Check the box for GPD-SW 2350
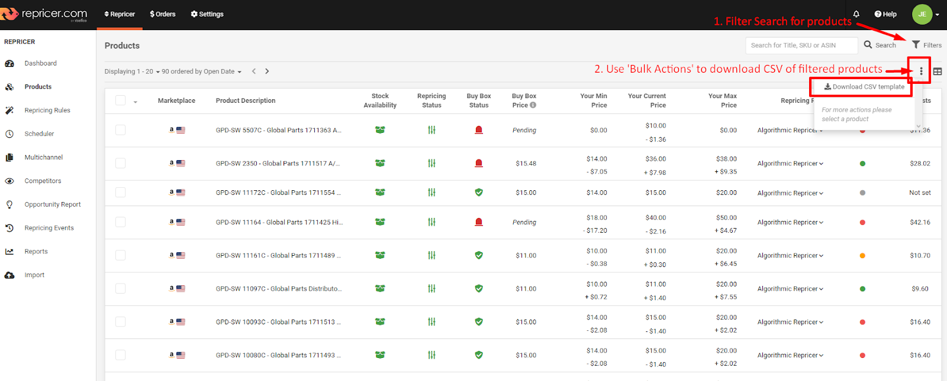The image size is (947, 381). tap(121, 163)
